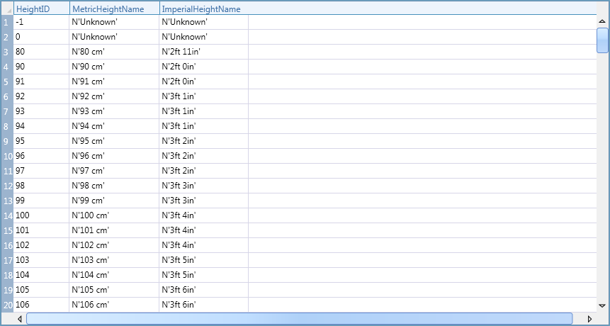Select the HeightID cell with value 80
Screen dimensions: 610x326
(x=42, y=52)
